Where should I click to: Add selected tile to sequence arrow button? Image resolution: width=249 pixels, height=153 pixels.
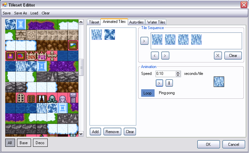144,41
